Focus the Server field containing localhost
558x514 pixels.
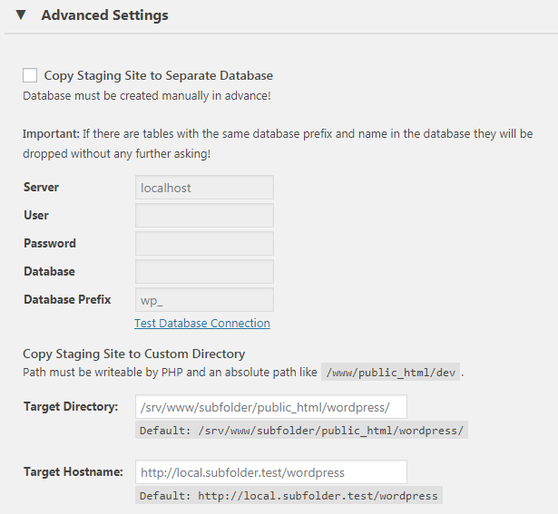204,188
